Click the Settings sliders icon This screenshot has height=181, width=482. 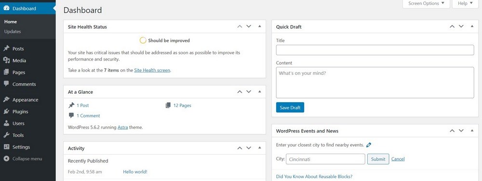coord(6,147)
